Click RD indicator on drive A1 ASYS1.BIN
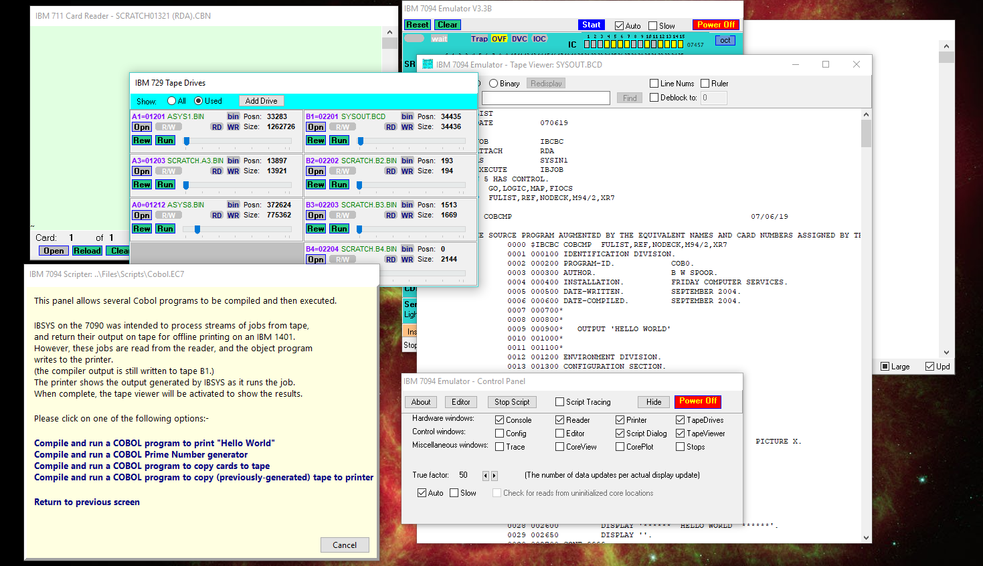This screenshot has width=983, height=566. [x=217, y=127]
